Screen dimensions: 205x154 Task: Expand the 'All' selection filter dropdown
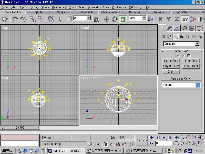tap(88, 18)
